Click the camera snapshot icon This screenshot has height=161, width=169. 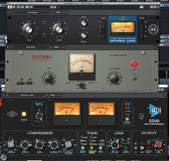[x=142, y=7]
